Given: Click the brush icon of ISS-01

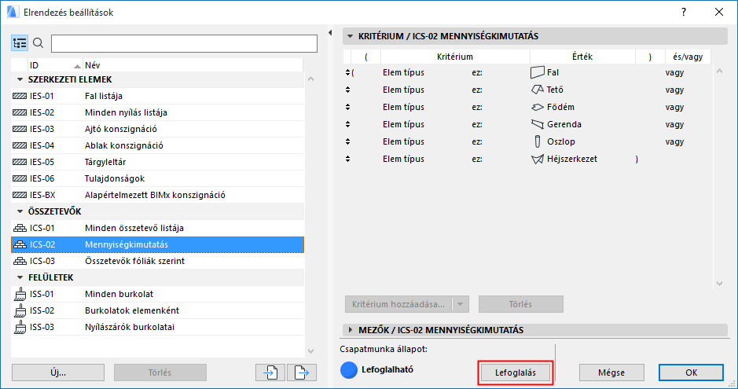Looking at the screenshot, I should [20, 294].
